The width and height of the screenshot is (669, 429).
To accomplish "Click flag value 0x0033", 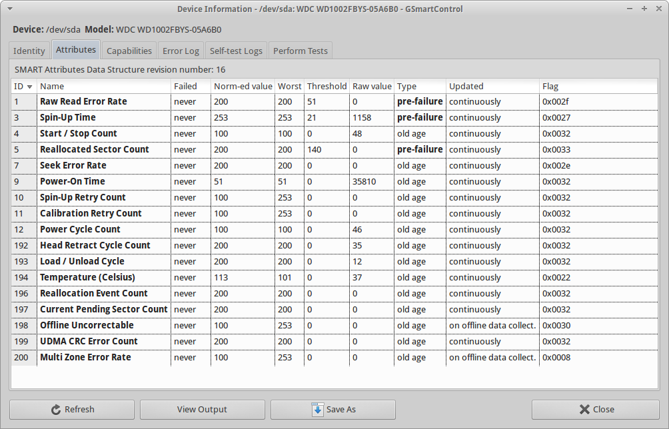I will click(x=556, y=150).
